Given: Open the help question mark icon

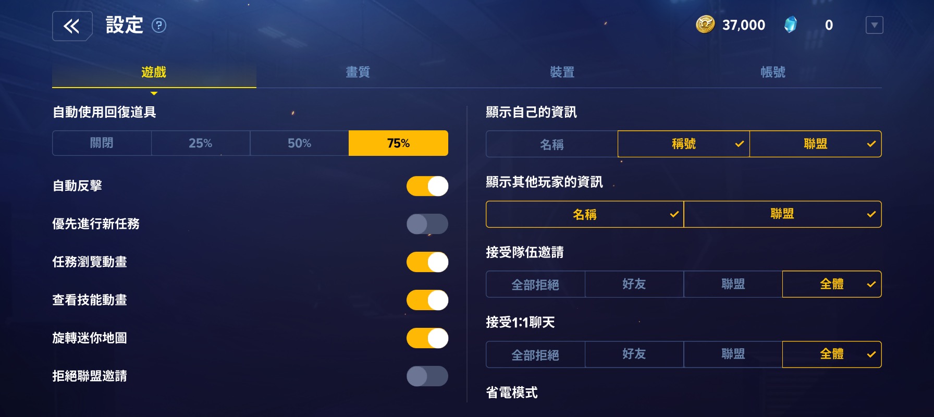Looking at the screenshot, I should [x=159, y=26].
